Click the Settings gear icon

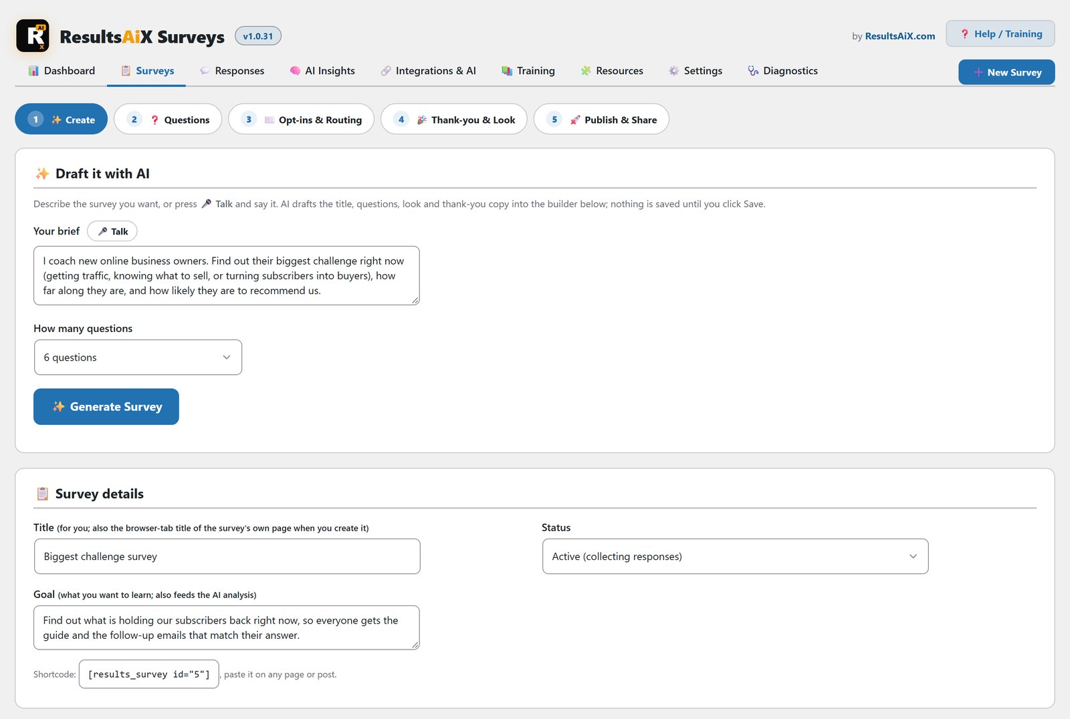click(673, 71)
